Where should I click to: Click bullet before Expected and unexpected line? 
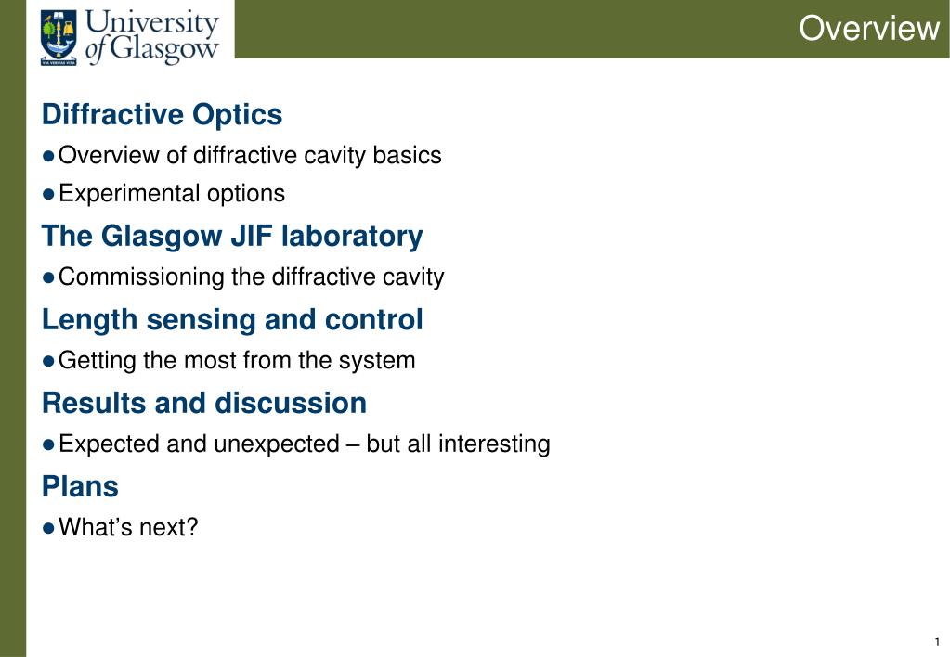pos(49,444)
